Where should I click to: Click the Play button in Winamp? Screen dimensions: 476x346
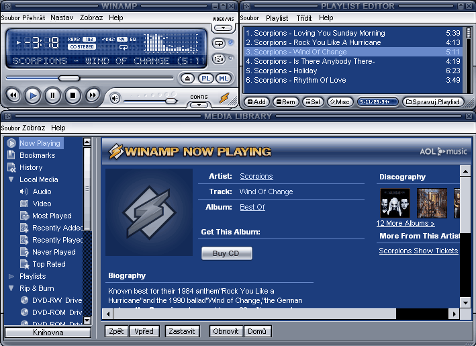pos(33,95)
